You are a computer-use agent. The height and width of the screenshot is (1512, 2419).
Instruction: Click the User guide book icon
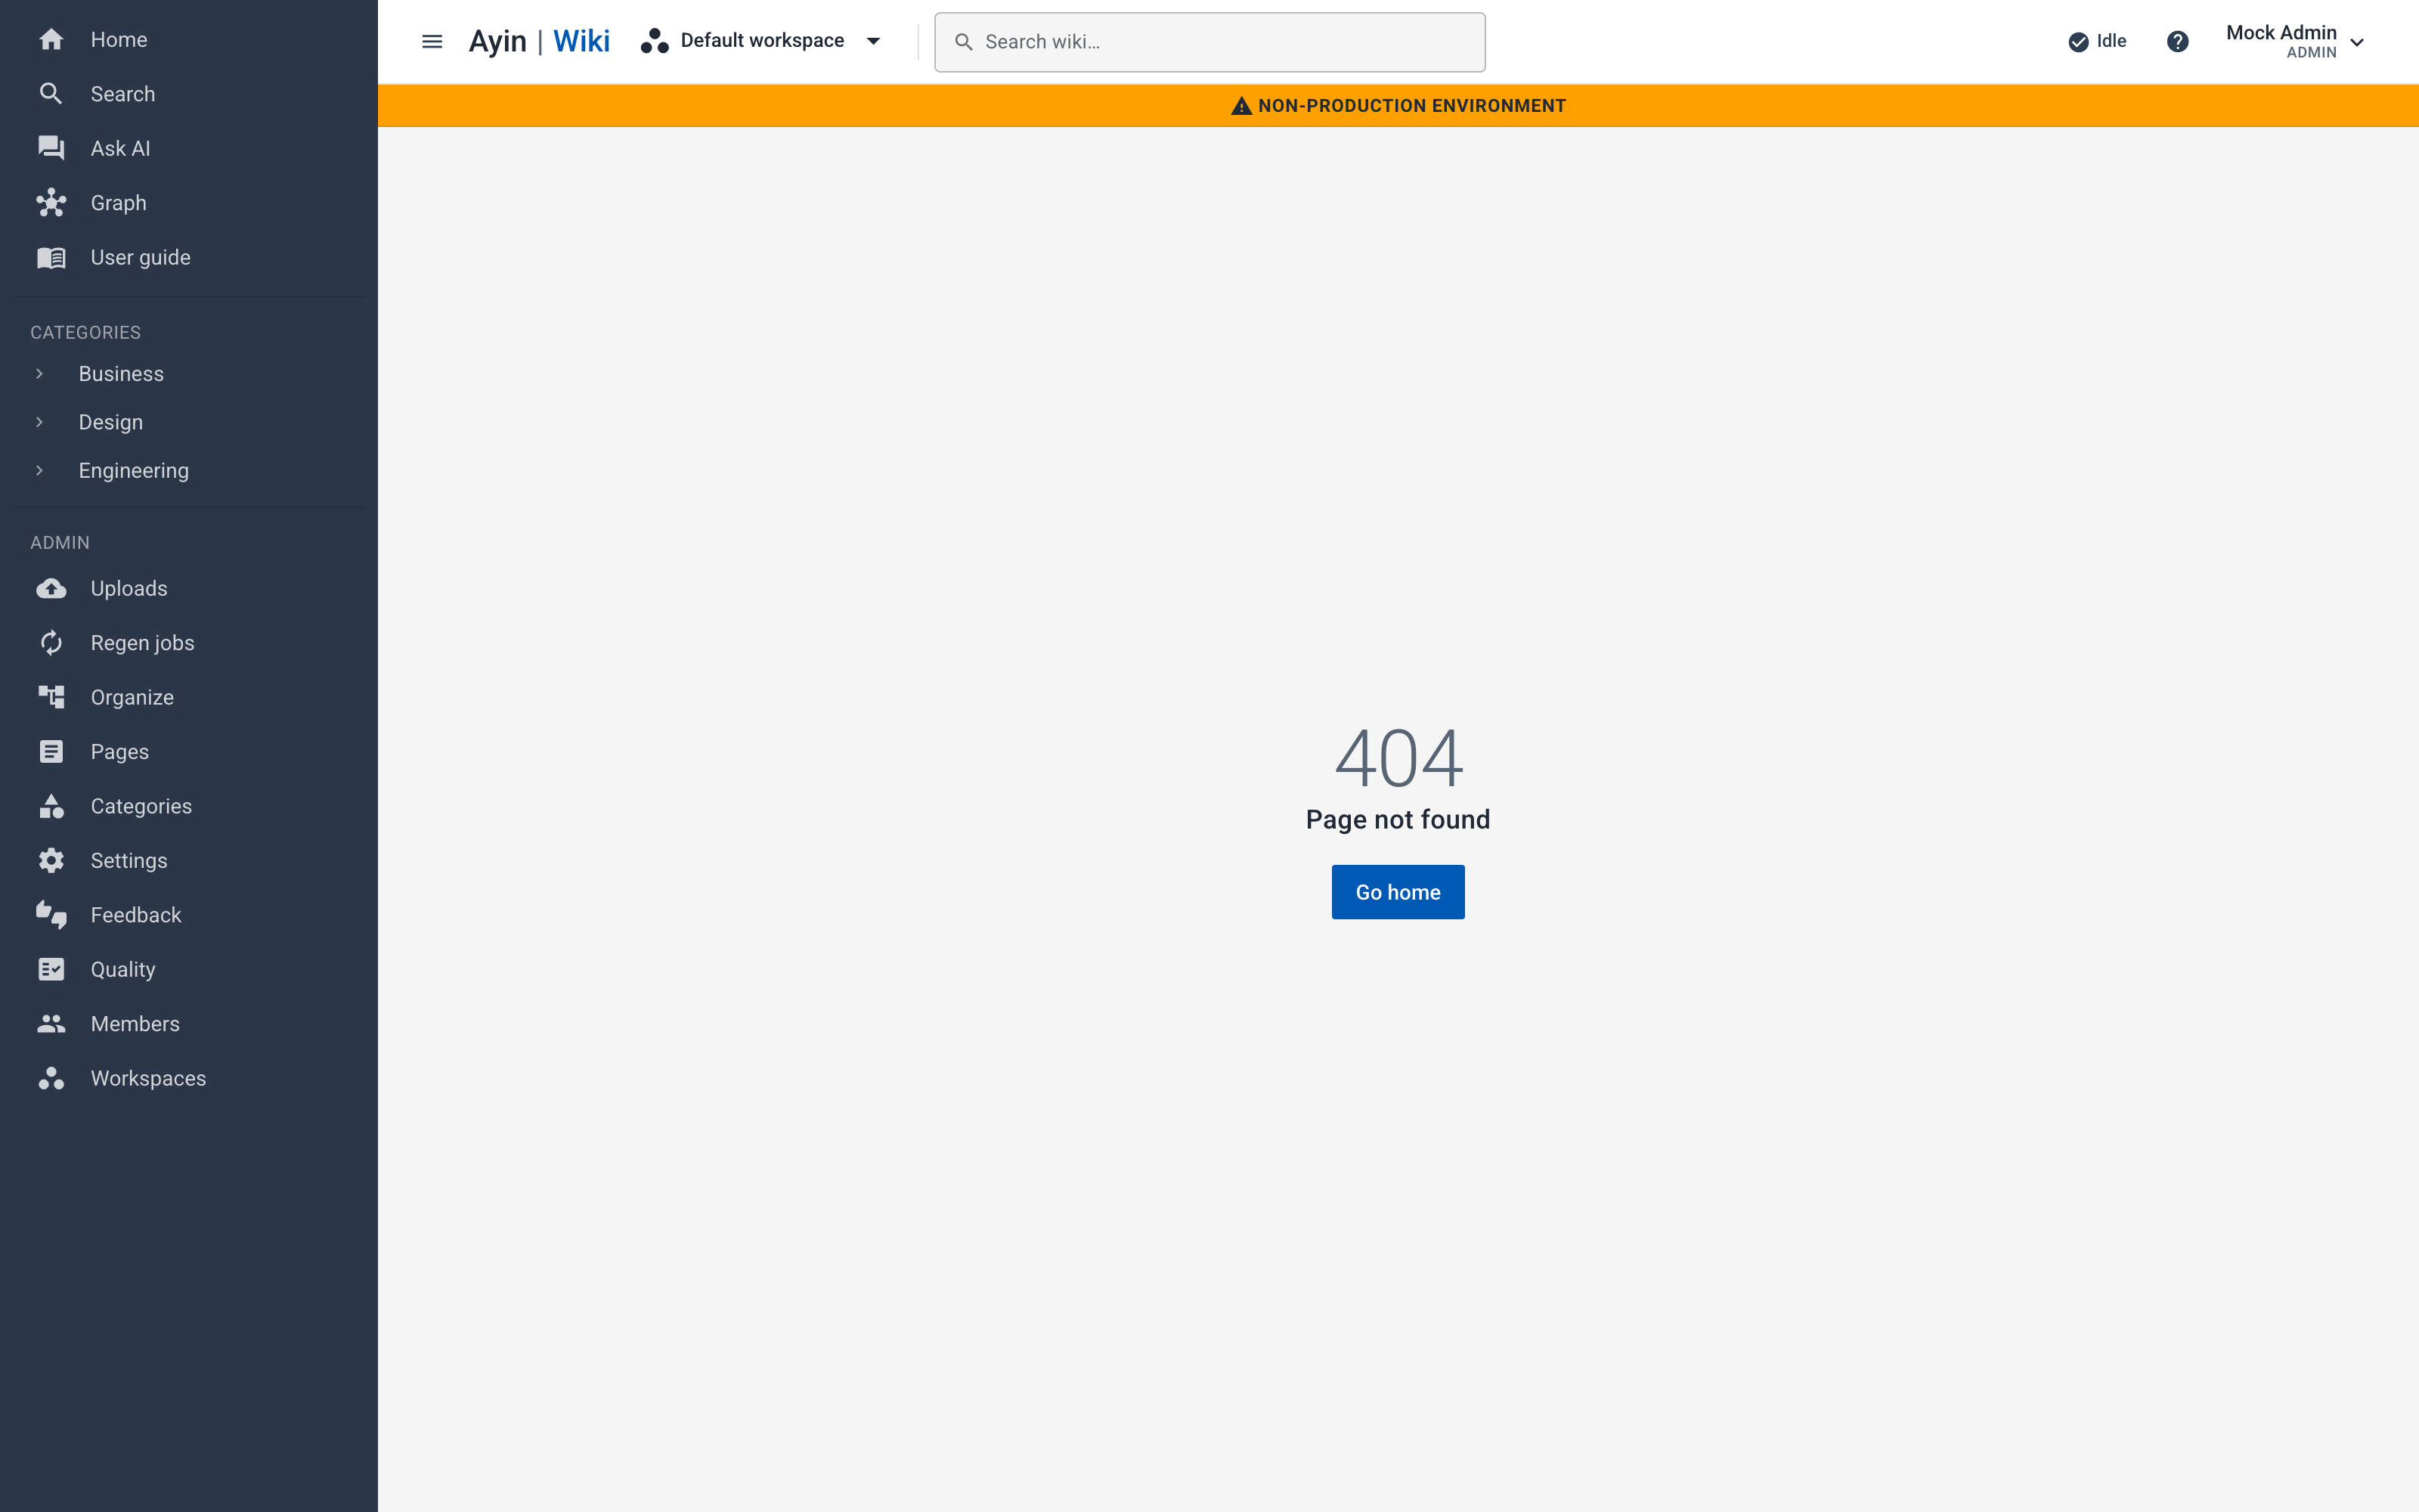tap(51, 257)
